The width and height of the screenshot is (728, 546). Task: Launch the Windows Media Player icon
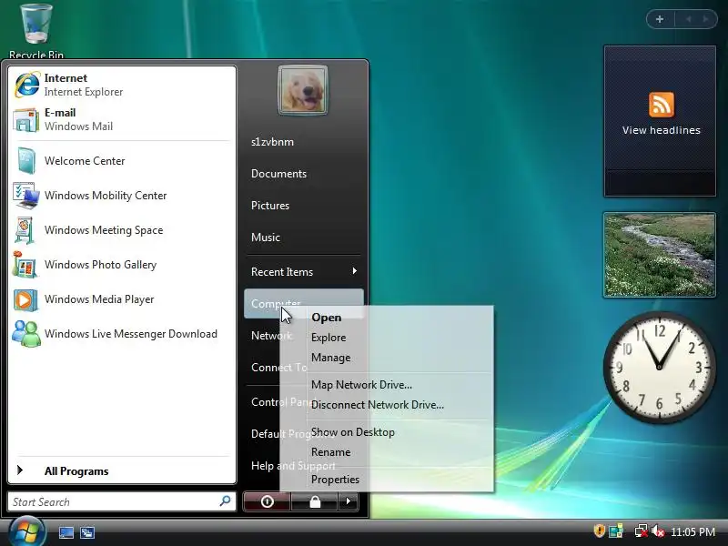coord(25,299)
